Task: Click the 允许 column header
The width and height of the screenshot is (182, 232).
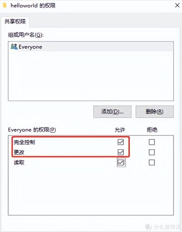Action: [x=120, y=130]
